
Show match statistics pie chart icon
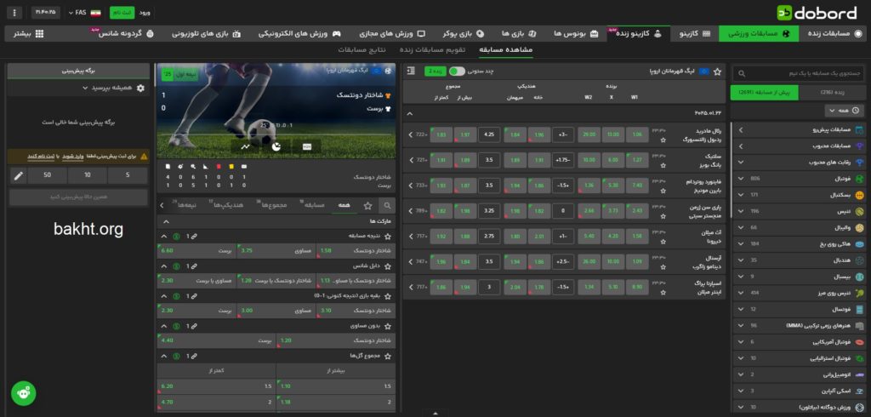pos(276,146)
